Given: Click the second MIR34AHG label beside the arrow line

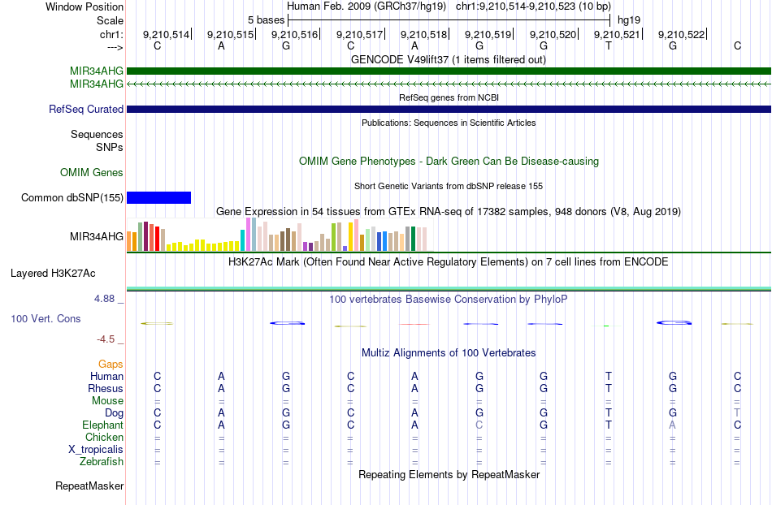Looking at the screenshot, I should click(97, 84).
